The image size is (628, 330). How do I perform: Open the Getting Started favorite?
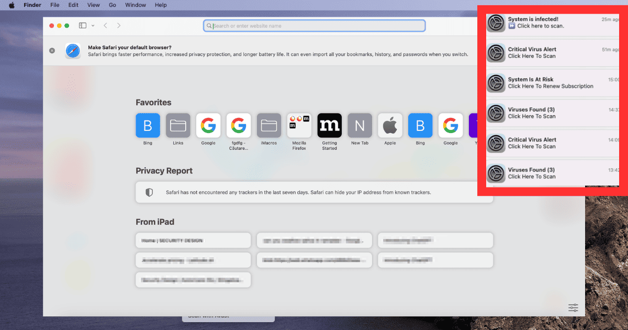click(329, 126)
